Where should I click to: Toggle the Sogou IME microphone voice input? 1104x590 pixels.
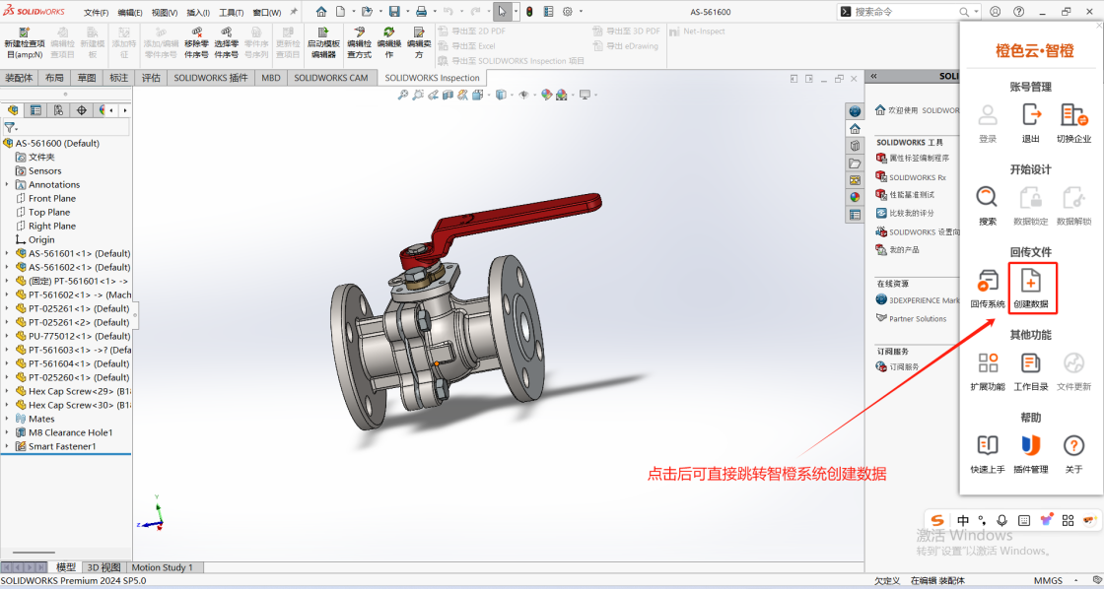click(1001, 520)
